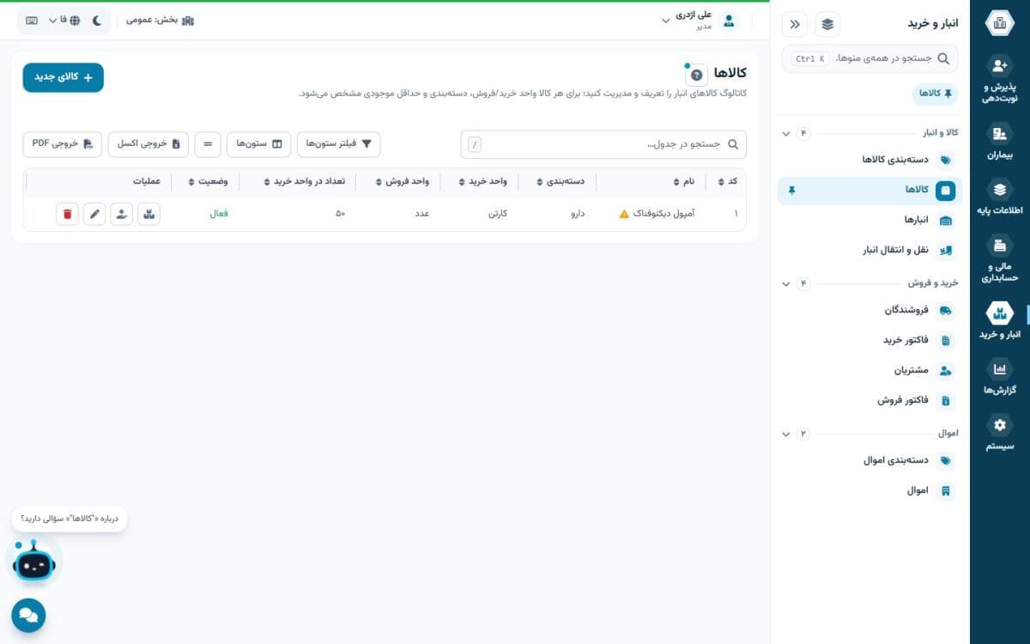This screenshot has height=644, width=1030.
Task: Toggle dark mode with the moon icon
Action: tap(96, 20)
